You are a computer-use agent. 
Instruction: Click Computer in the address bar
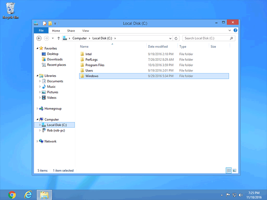[80, 38]
